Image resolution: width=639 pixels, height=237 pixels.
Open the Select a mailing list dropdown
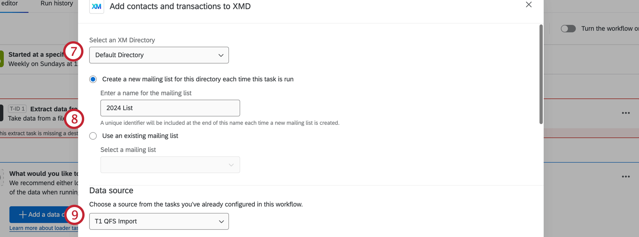tap(170, 164)
